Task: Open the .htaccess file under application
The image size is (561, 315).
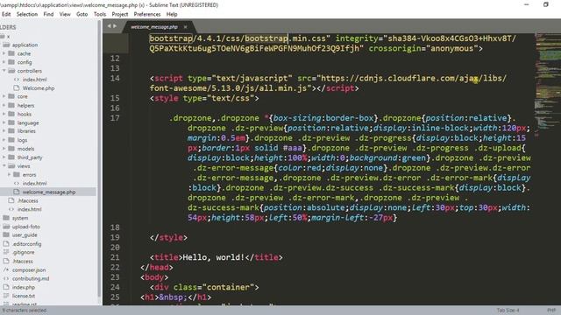Action: [x=27, y=200]
